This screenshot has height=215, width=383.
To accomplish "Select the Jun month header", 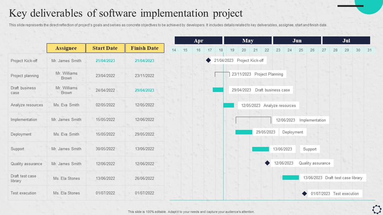I will 297,40.
